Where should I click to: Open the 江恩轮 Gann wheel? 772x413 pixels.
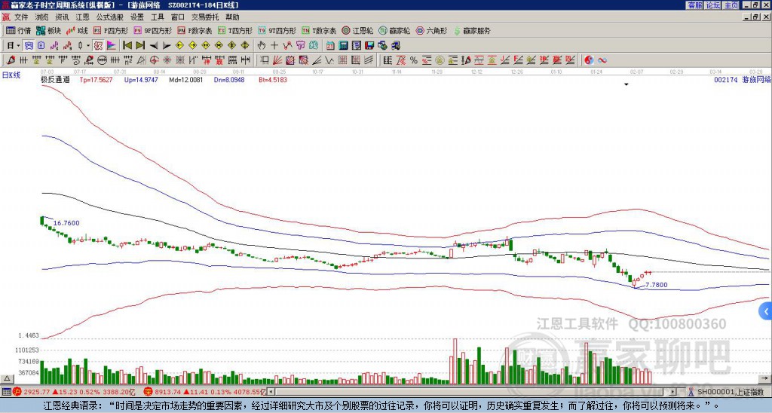click(x=357, y=30)
